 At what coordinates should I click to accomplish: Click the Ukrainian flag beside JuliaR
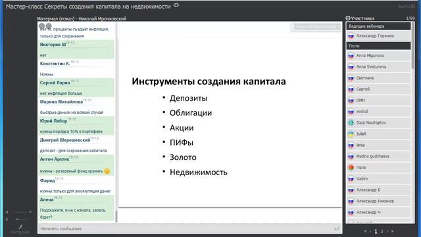(x=351, y=134)
